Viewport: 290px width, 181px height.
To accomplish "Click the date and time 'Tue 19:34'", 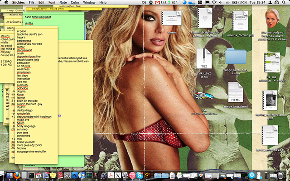I will (257, 2).
